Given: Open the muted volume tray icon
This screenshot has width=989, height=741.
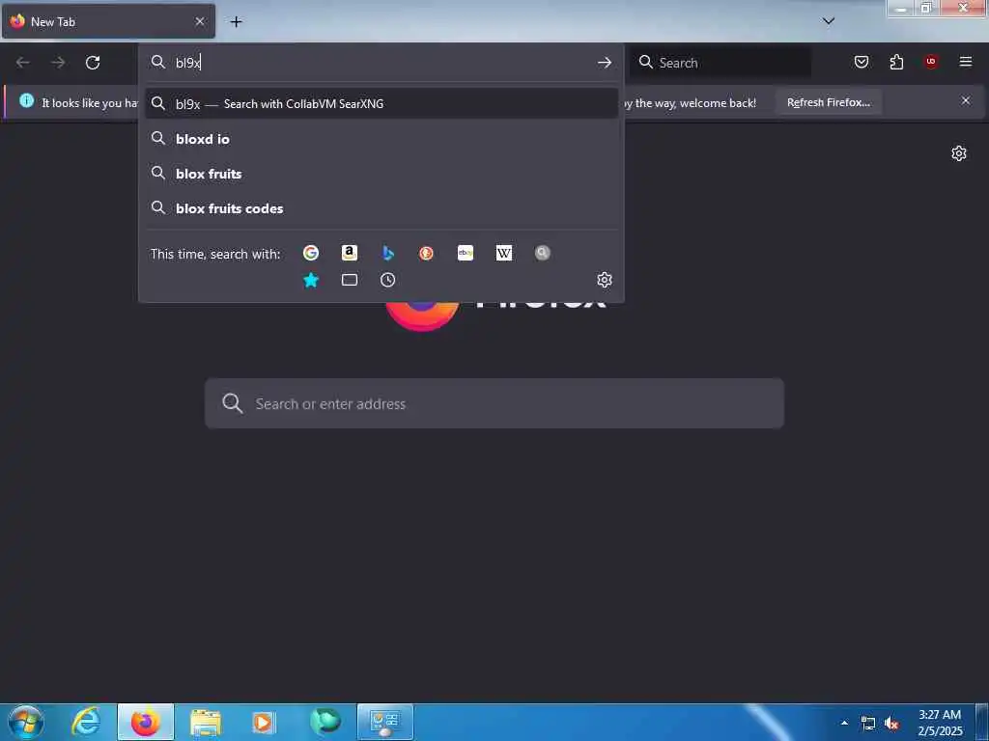Looking at the screenshot, I should click(x=891, y=724).
